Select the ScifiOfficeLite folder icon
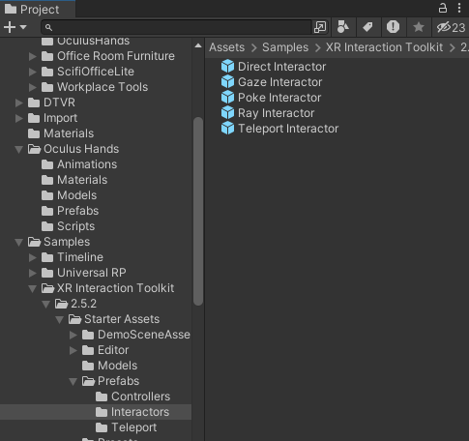The image size is (469, 441). [47, 72]
